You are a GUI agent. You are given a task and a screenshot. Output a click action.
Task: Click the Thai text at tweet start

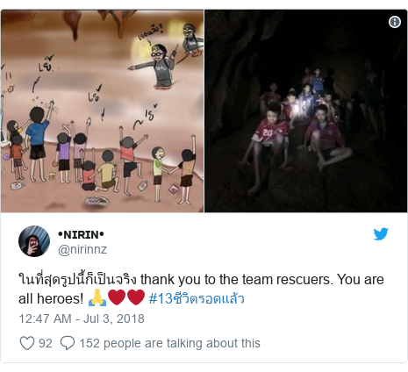pos(77,279)
